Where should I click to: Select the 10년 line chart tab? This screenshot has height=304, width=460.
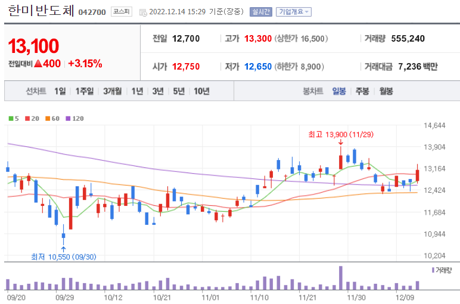coord(201,92)
